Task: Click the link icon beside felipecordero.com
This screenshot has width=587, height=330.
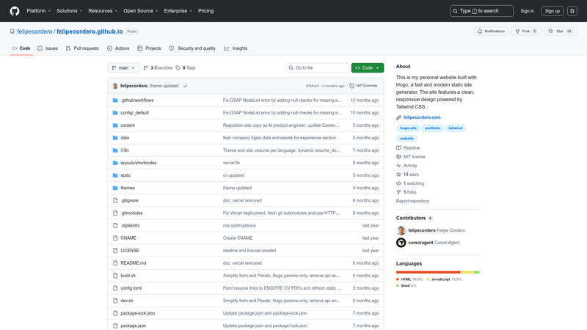Action: coord(398,117)
